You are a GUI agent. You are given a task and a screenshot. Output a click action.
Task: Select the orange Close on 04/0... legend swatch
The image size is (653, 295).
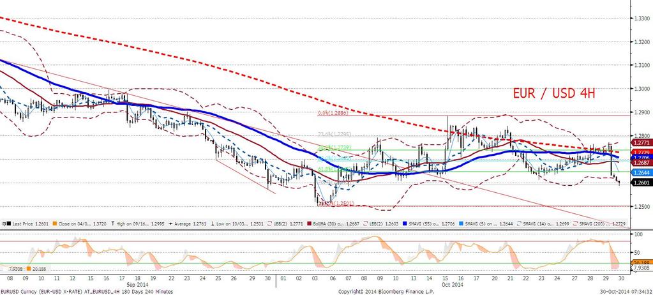click(x=55, y=223)
